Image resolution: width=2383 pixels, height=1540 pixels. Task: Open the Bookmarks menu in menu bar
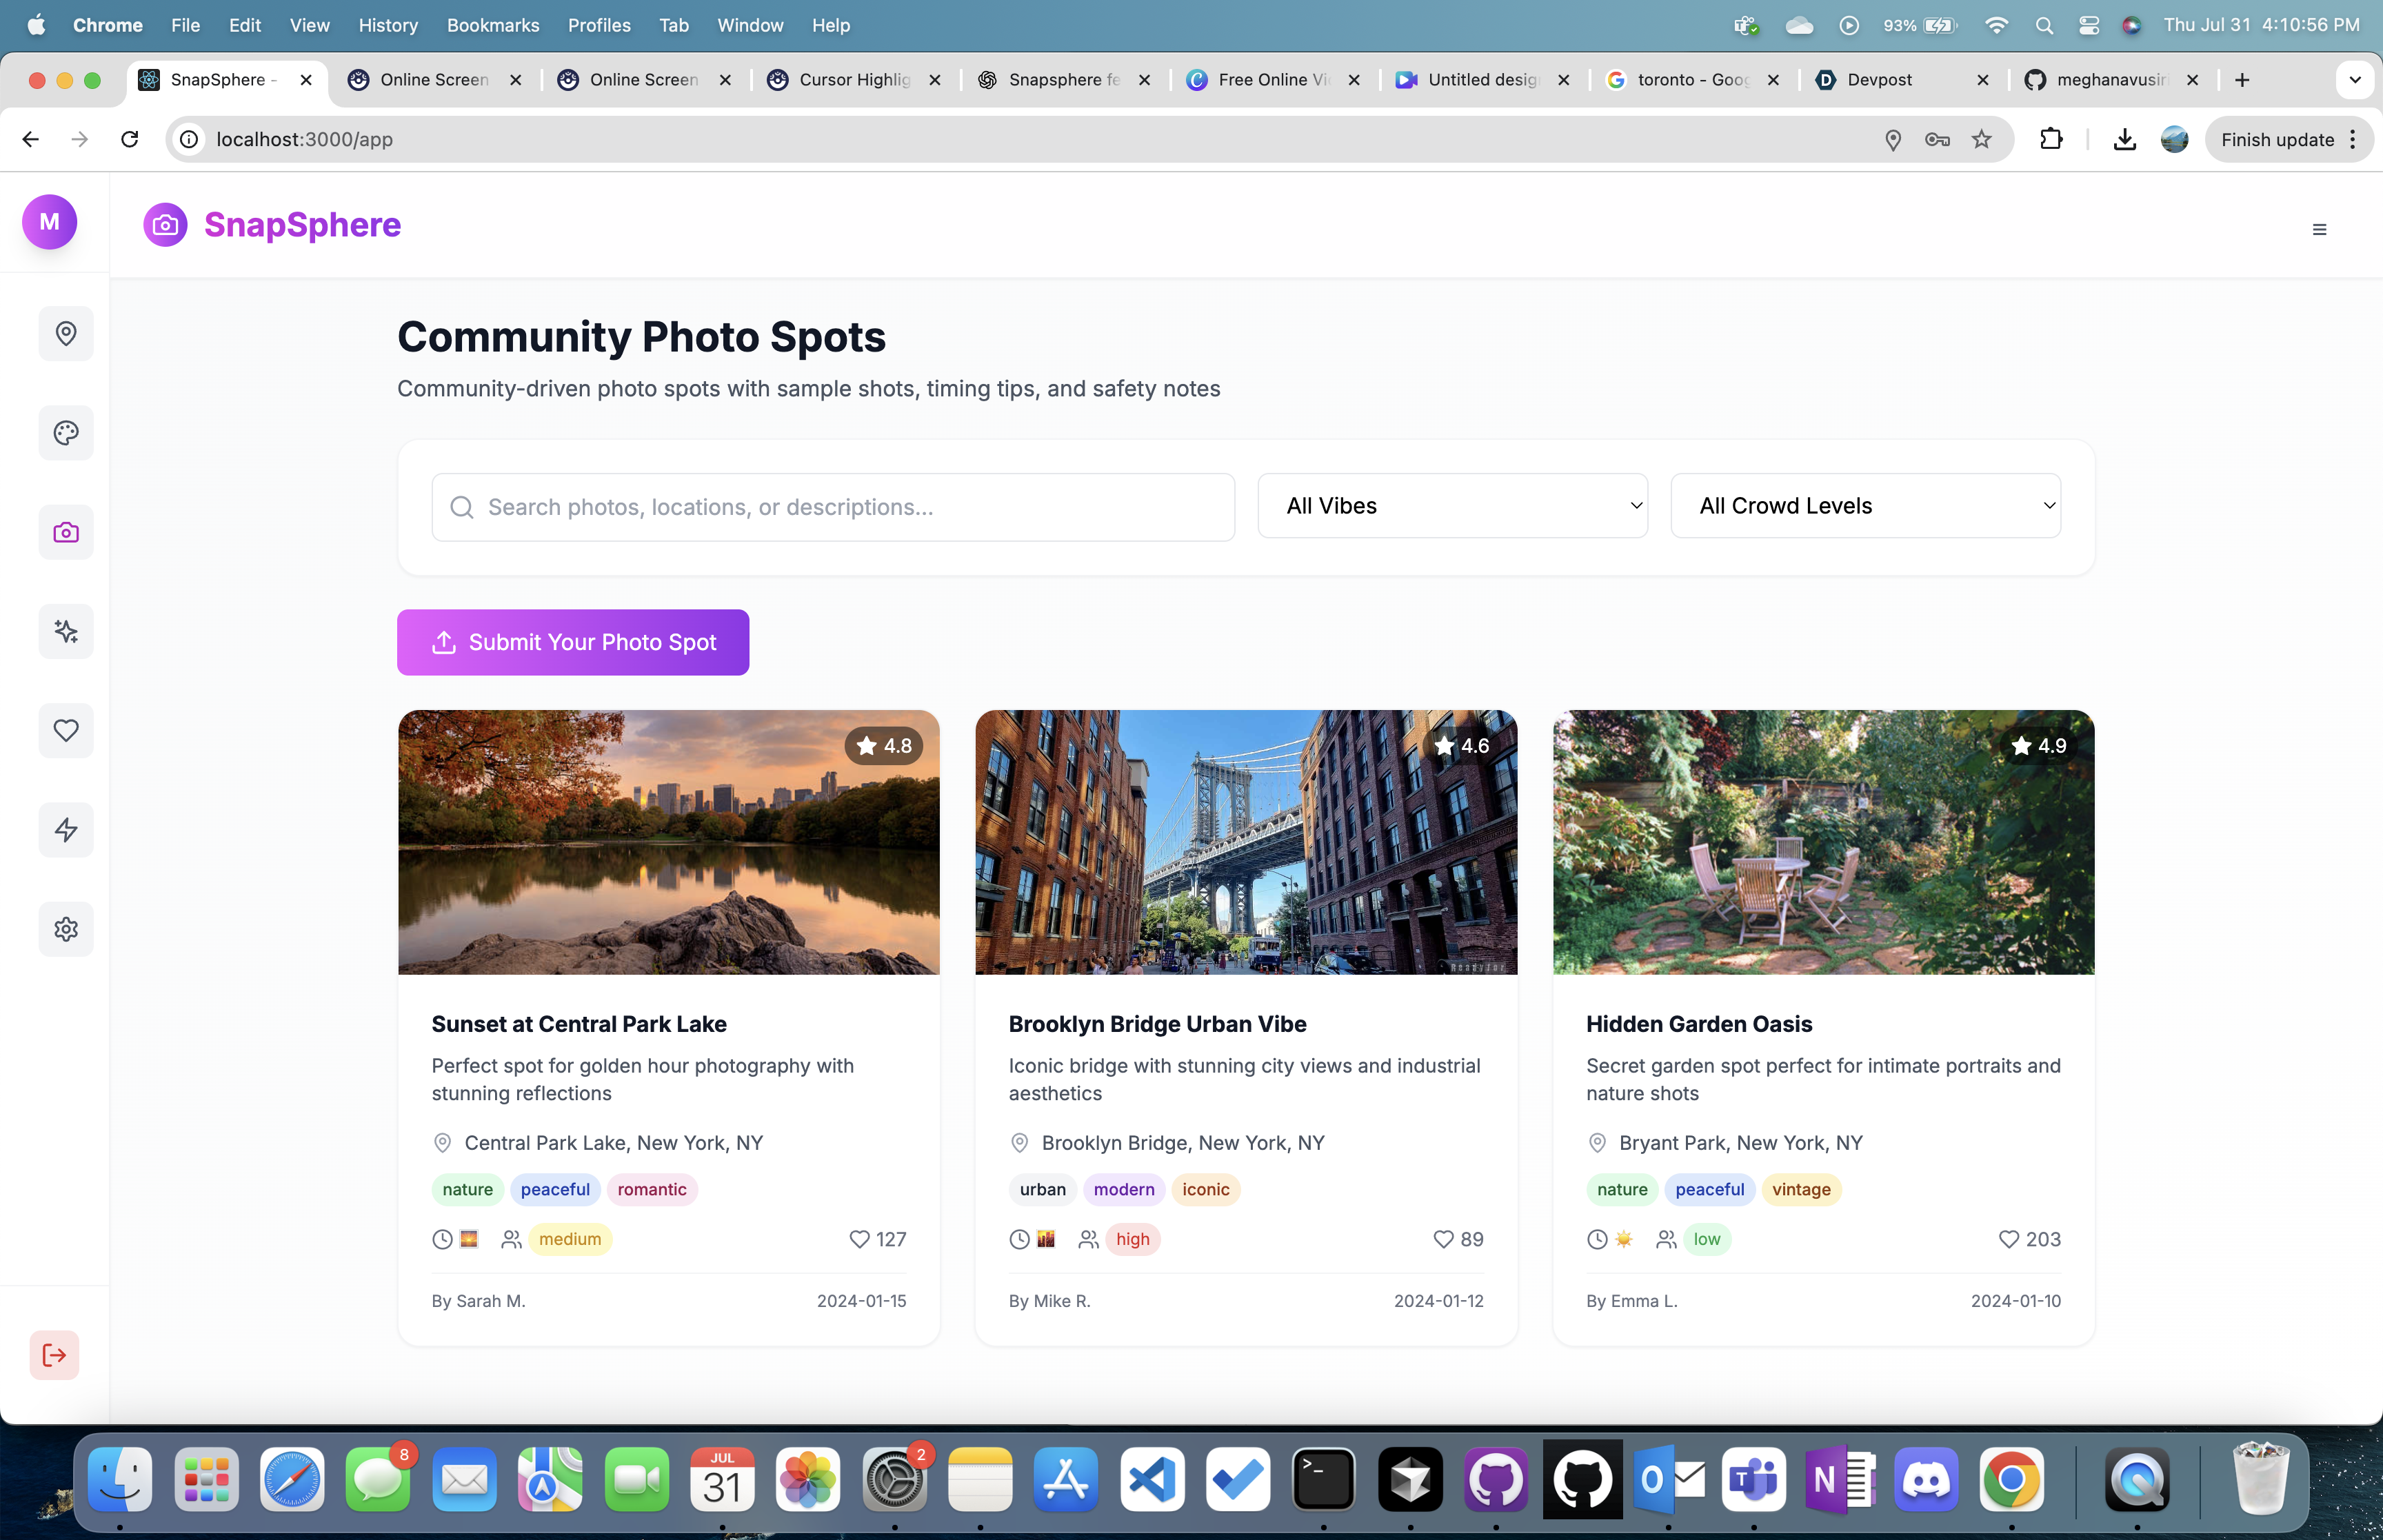[492, 25]
